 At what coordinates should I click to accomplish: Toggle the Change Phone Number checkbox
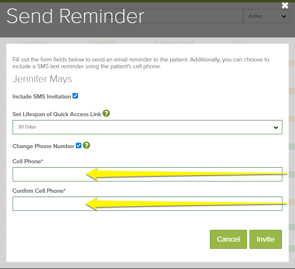pos(78,146)
